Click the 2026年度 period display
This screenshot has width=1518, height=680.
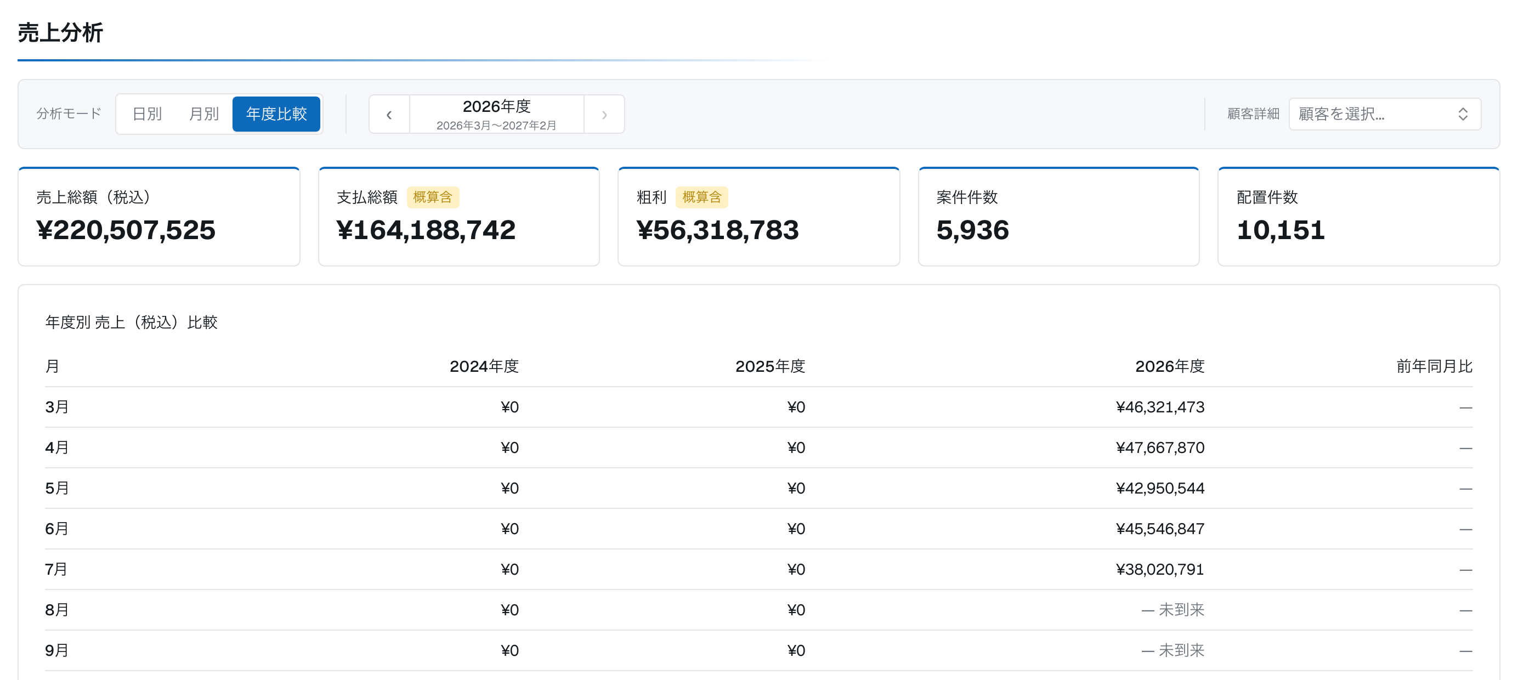pos(497,114)
